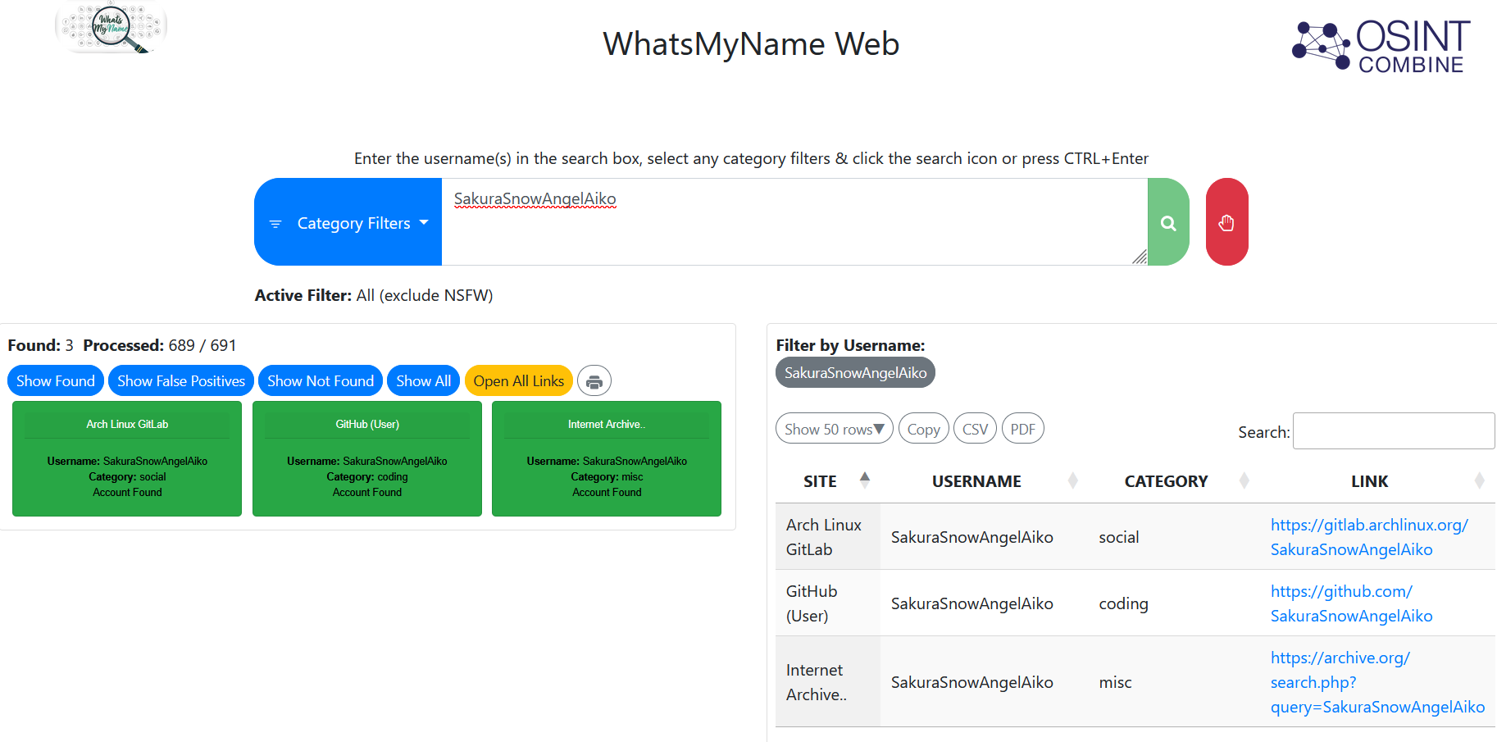Click the 'Found: 3' counter

point(41,346)
